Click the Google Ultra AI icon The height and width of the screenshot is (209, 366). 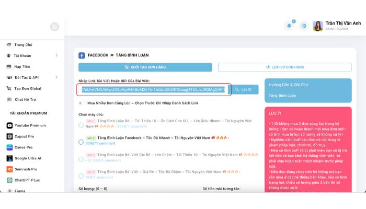click(9, 158)
